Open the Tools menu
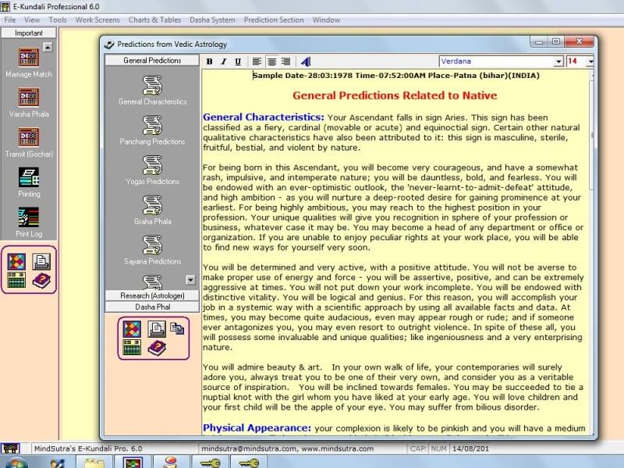Image resolution: width=624 pixels, height=468 pixels. coord(58,20)
